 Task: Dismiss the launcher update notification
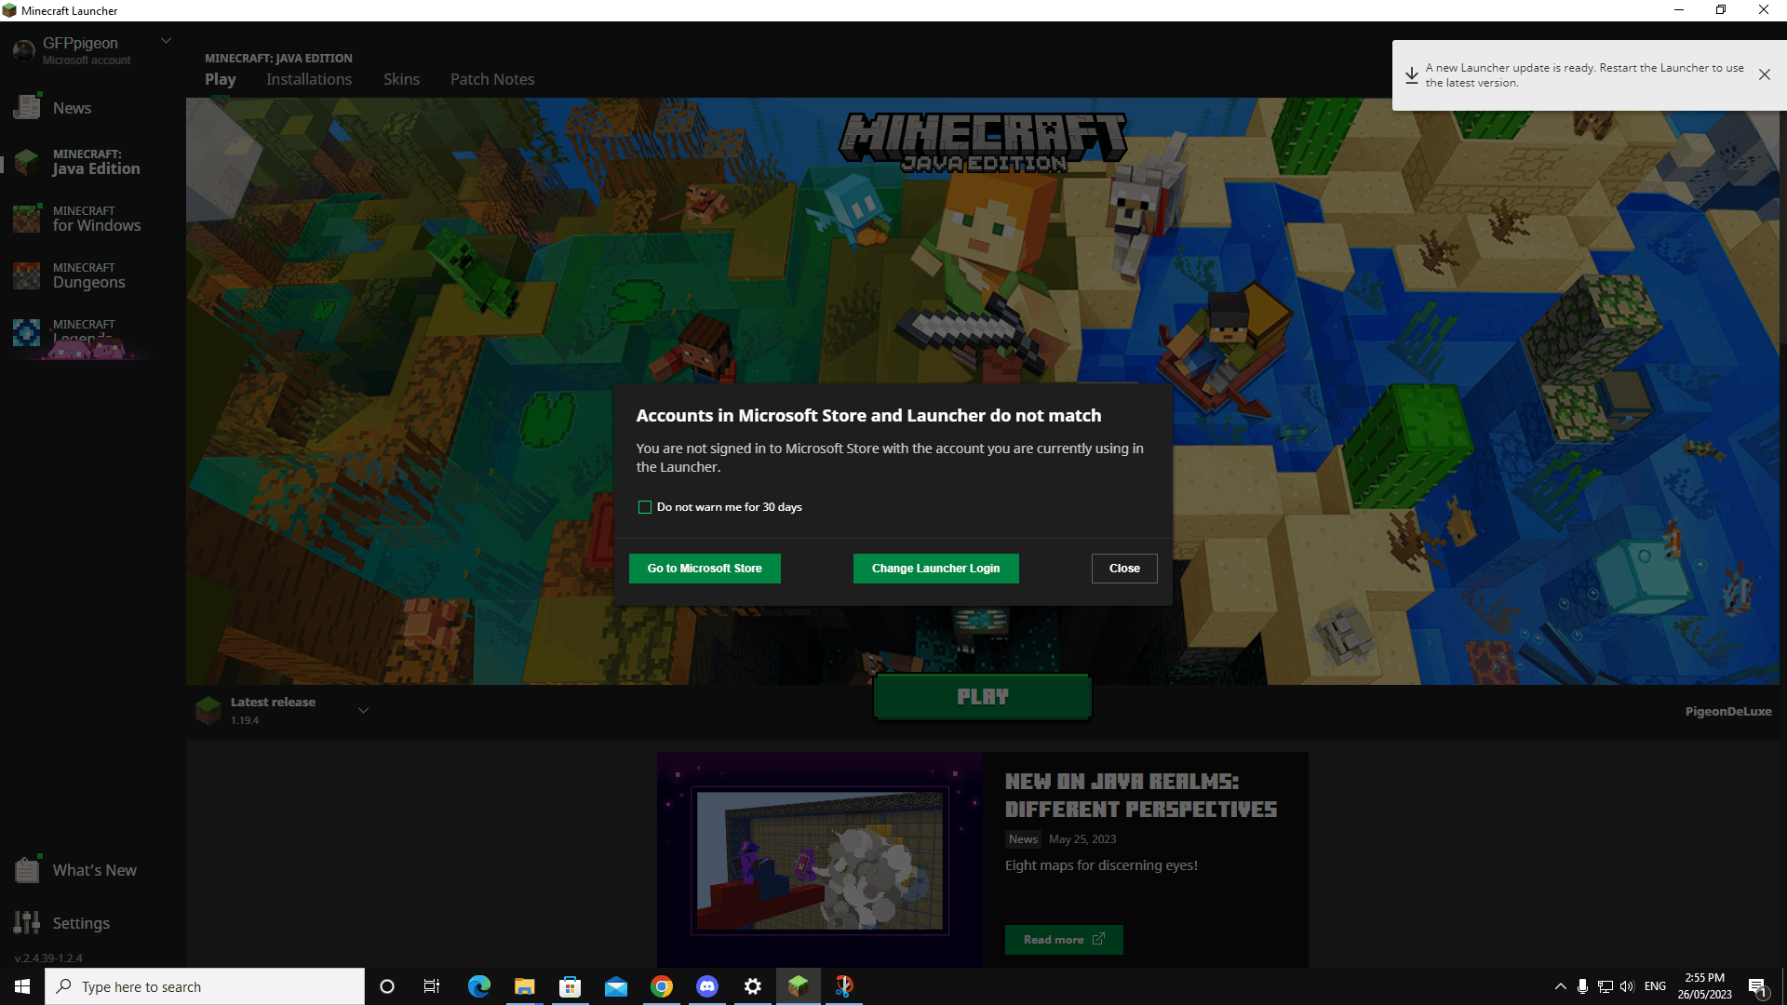[x=1765, y=74]
